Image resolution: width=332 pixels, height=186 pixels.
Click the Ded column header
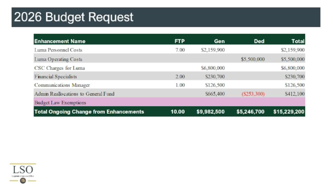[x=259, y=41]
